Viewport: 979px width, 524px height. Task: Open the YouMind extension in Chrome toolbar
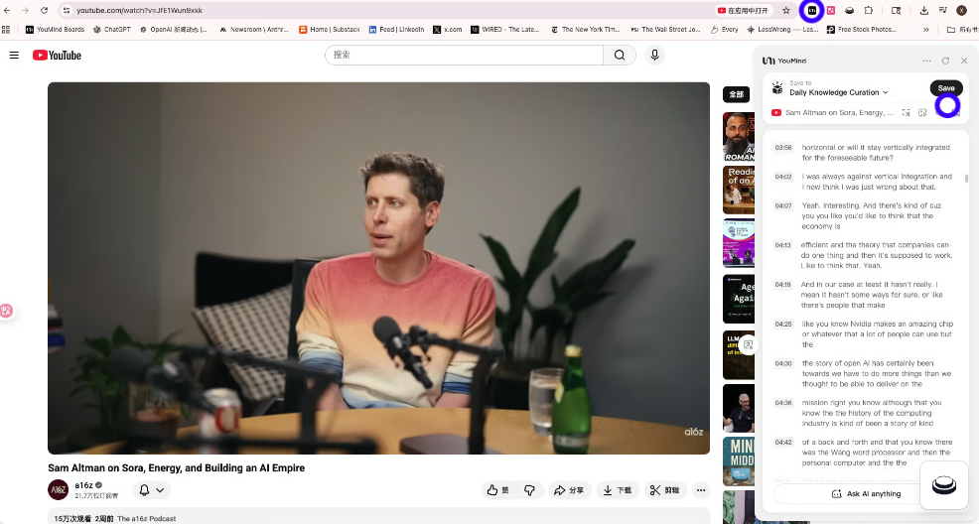coord(812,10)
